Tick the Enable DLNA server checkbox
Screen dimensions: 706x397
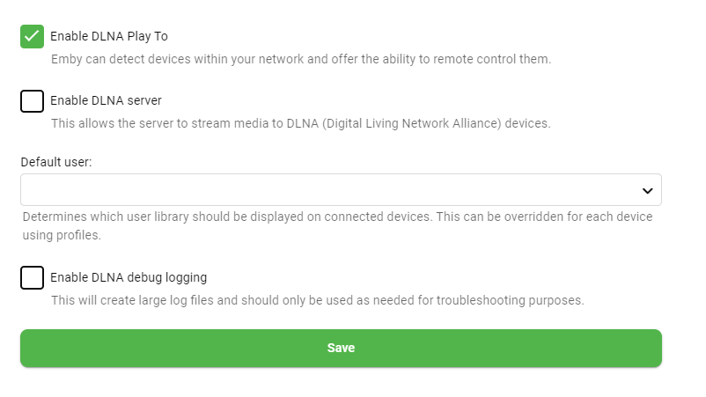(32, 101)
